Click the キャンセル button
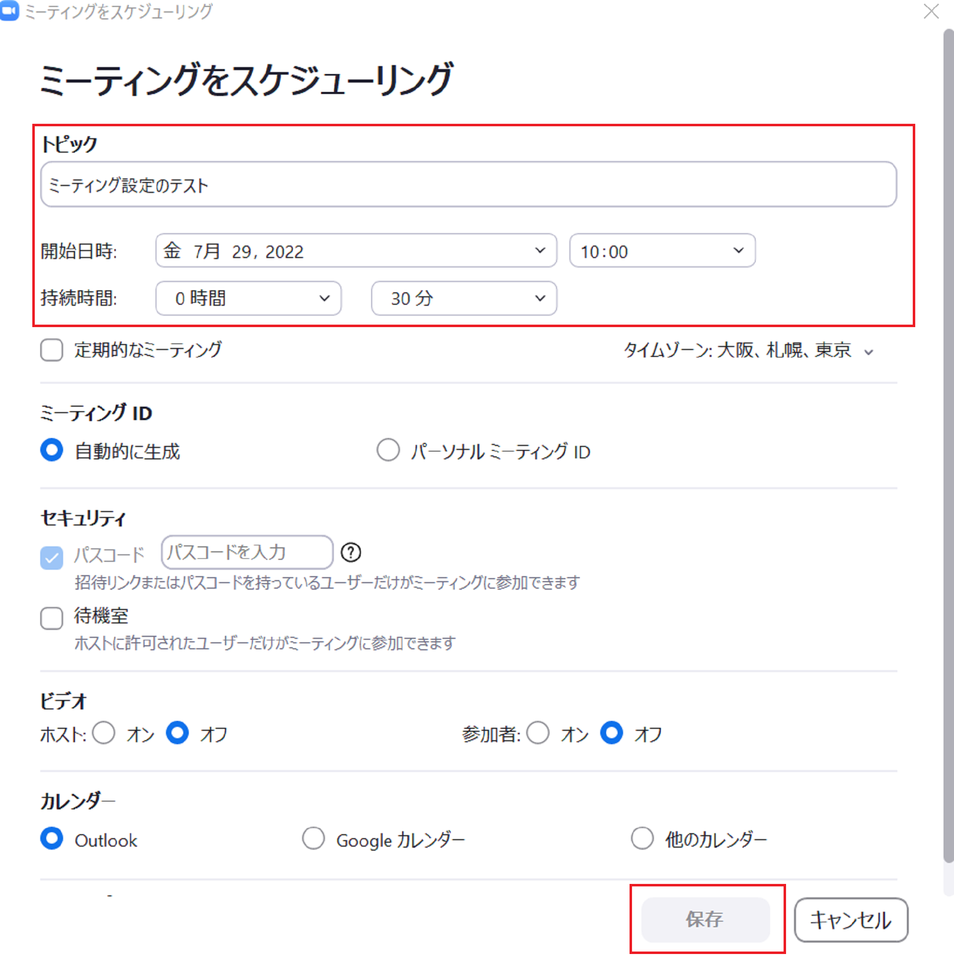954x956 pixels. pyautogui.click(x=851, y=919)
